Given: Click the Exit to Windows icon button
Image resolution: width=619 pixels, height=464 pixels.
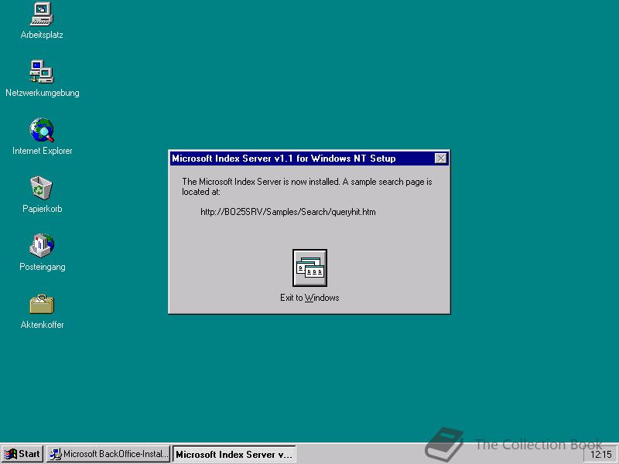Looking at the screenshot, I should click(309, 268).
